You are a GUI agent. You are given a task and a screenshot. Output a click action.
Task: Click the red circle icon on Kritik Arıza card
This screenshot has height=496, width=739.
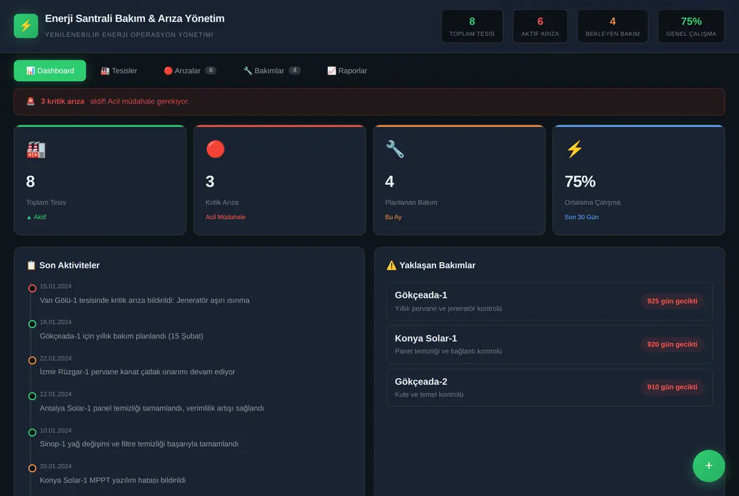click(x=216, y=149)
